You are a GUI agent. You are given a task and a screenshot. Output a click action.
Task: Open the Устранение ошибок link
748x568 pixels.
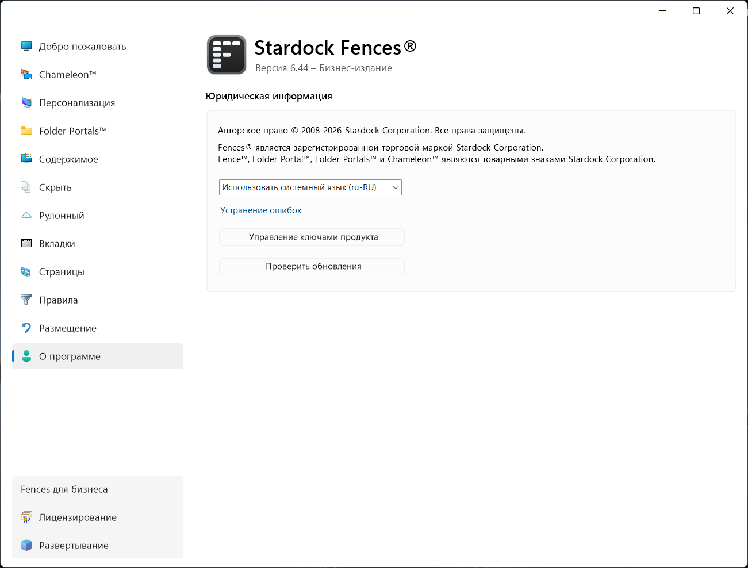(261, 210)
